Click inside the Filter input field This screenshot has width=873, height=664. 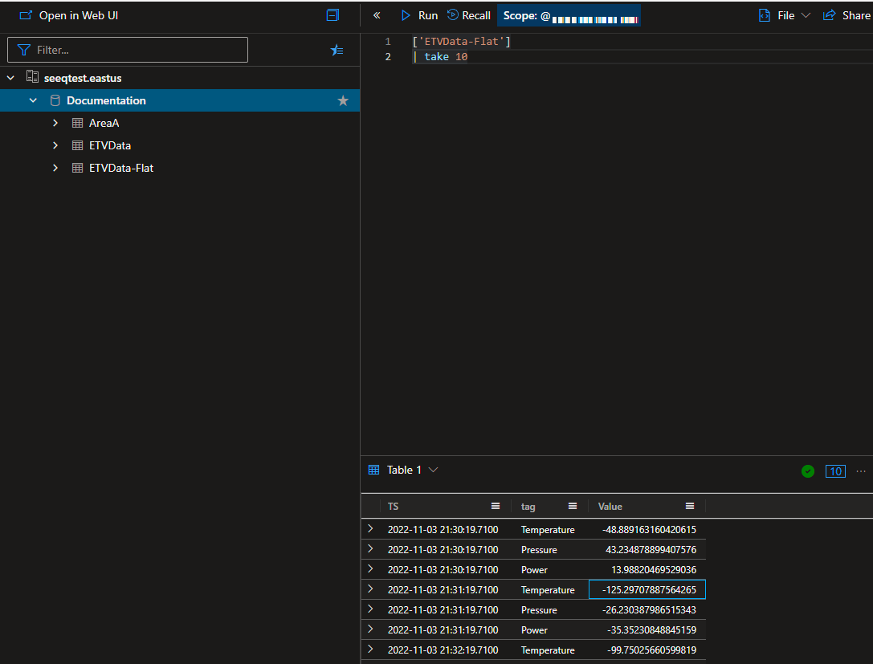point(127,50)
